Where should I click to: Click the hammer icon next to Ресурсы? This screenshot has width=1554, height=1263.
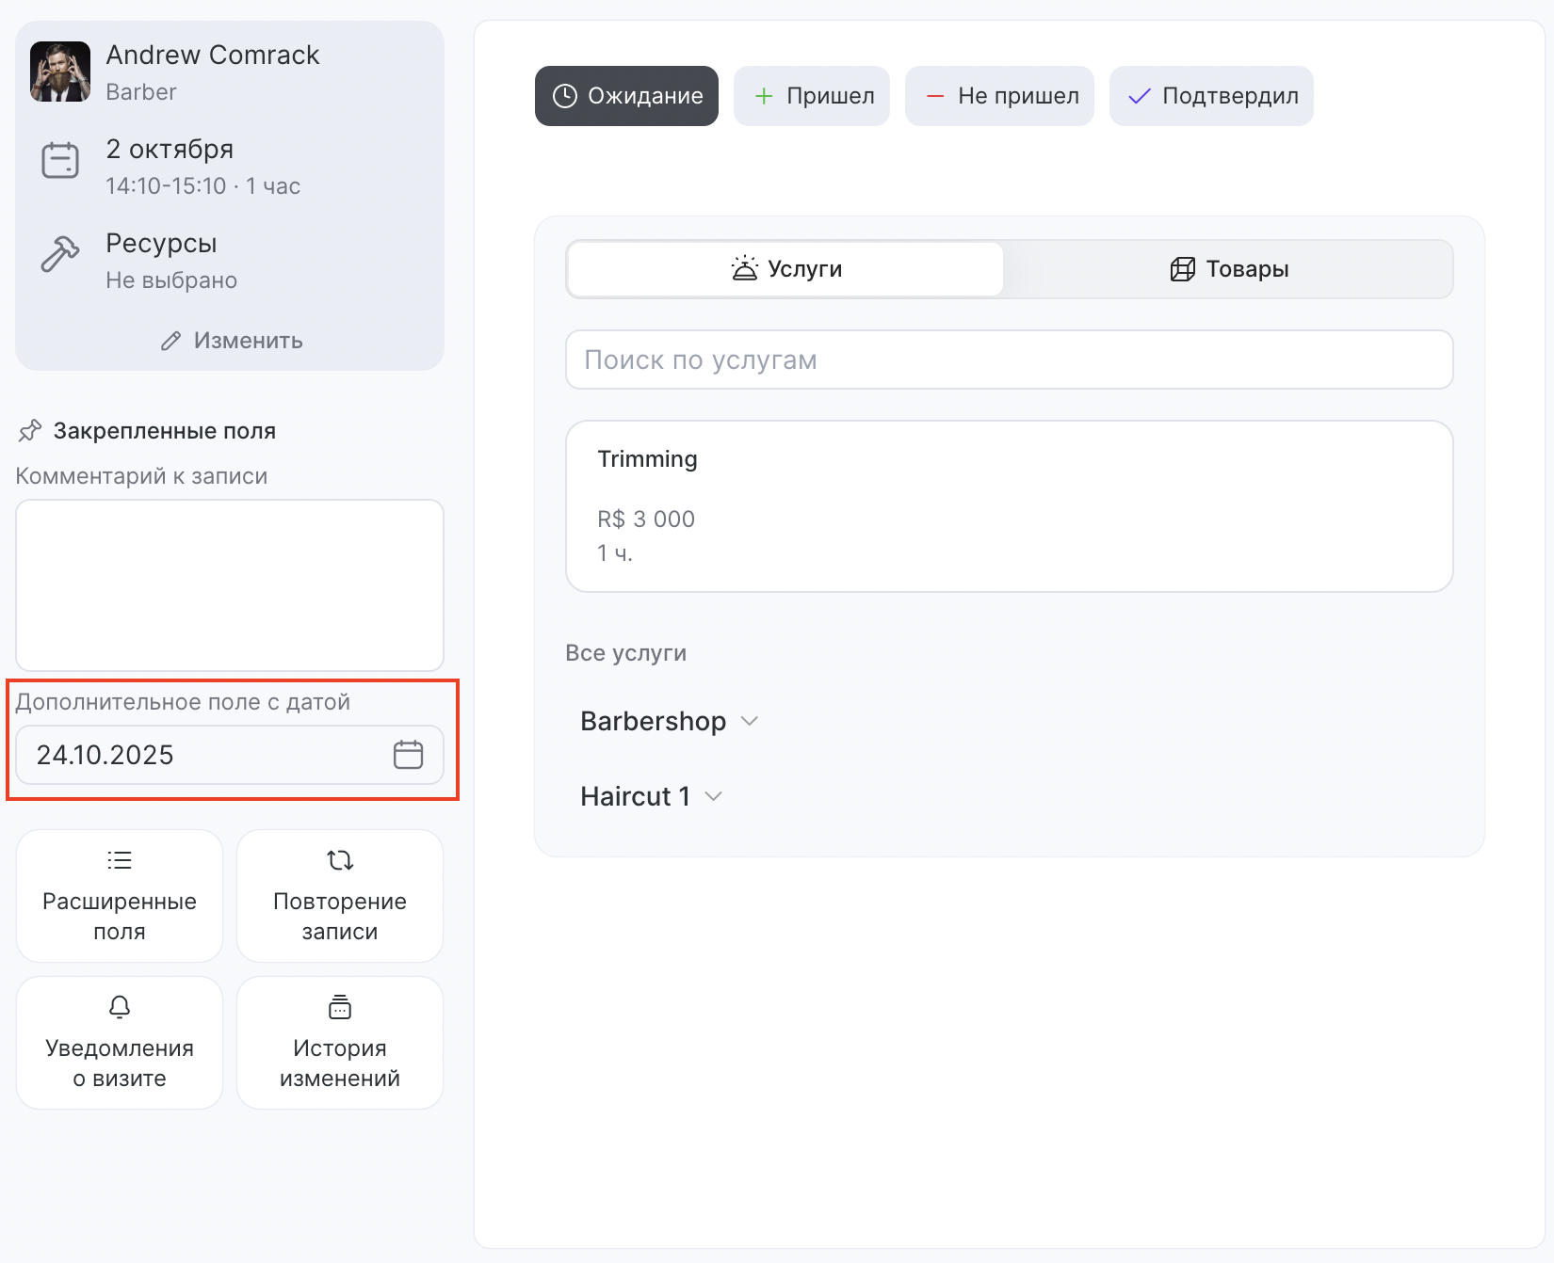[x=60, y=254]
